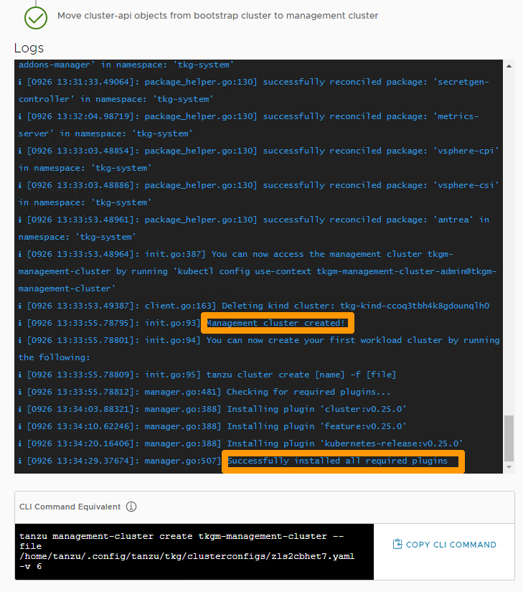Click the 'tanzu management-cluster create' CLI command text
The height and width of the screenshot is (592, 523).
click(187, 551)
